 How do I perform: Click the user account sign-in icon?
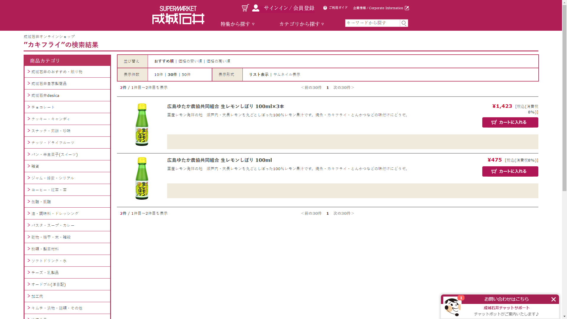256,8
